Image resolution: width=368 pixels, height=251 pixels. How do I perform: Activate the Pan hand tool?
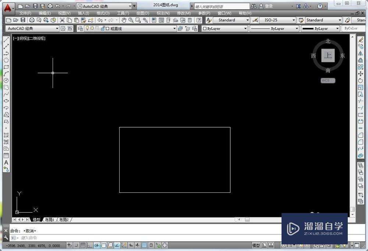click(x=124, y=20)
